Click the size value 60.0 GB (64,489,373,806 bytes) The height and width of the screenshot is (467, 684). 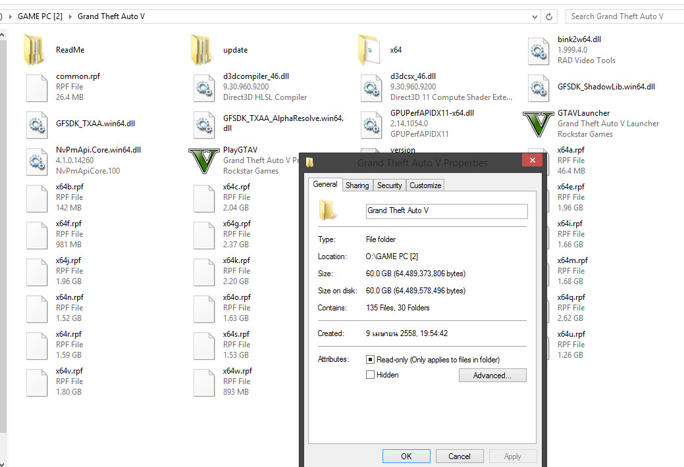tap(415, 274)
